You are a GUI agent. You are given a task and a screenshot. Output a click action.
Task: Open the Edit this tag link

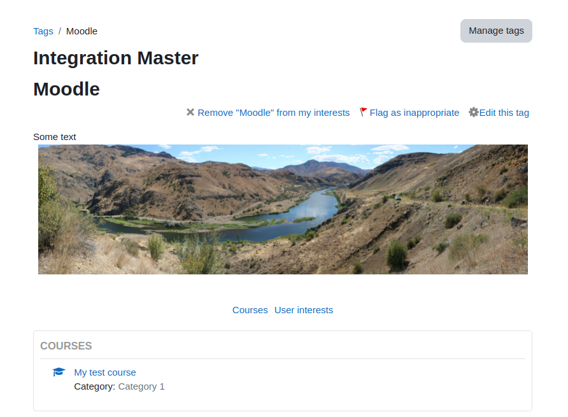point(504,113)
